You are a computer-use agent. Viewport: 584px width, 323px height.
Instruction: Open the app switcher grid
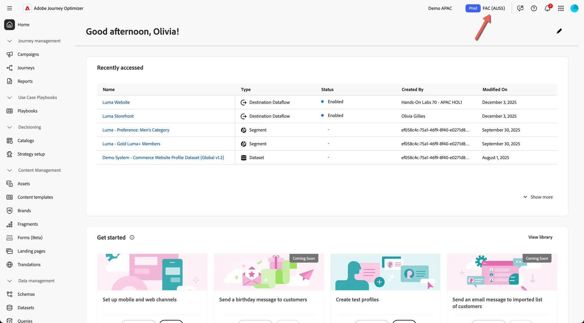click(561, 8)
